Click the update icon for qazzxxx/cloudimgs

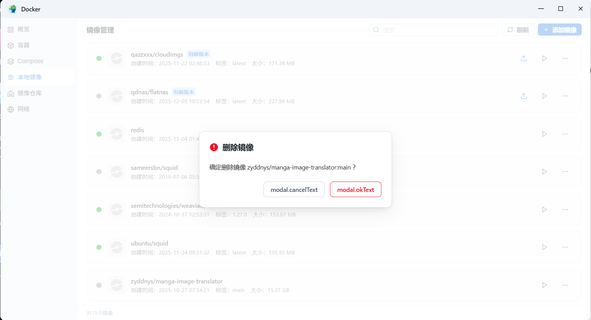(524, 58)
